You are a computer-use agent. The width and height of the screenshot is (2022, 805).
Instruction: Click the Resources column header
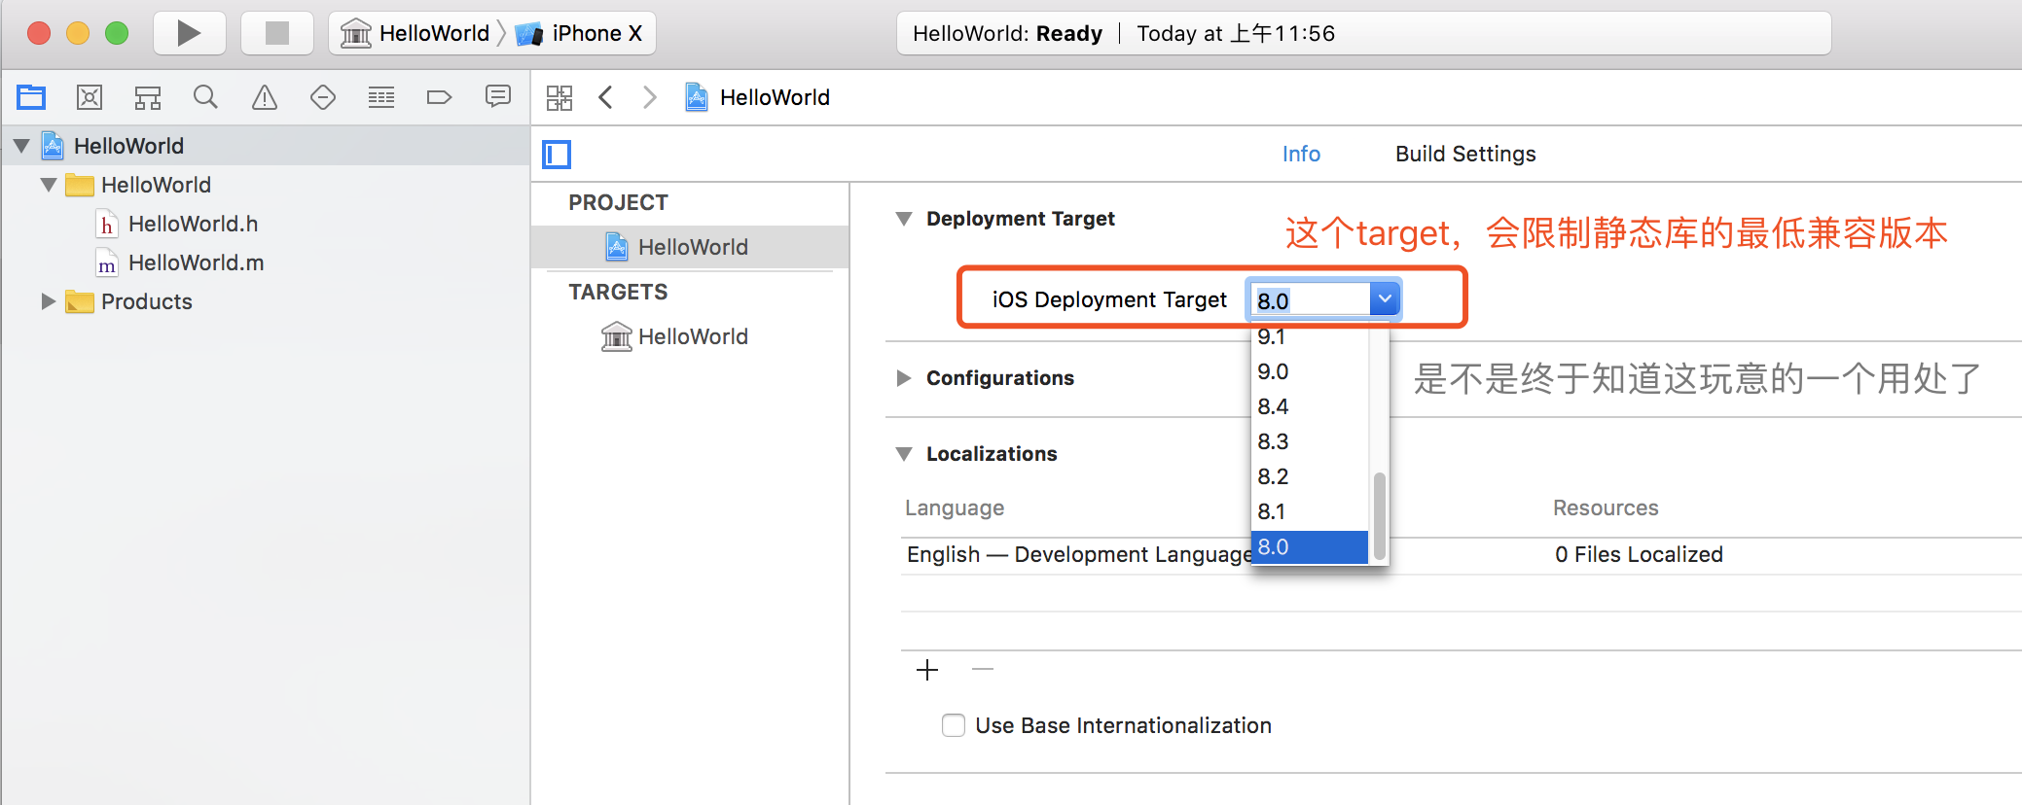tap(1606, 507)
